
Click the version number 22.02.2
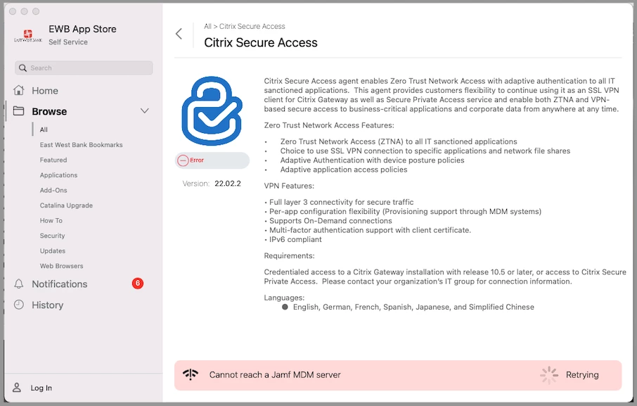point(228,183)
